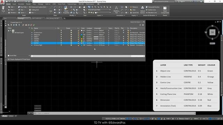Open color swatch for HIDDEN layer
This screenshot has width=223, height=125.
pyautogui.click(x=82, y=39)
